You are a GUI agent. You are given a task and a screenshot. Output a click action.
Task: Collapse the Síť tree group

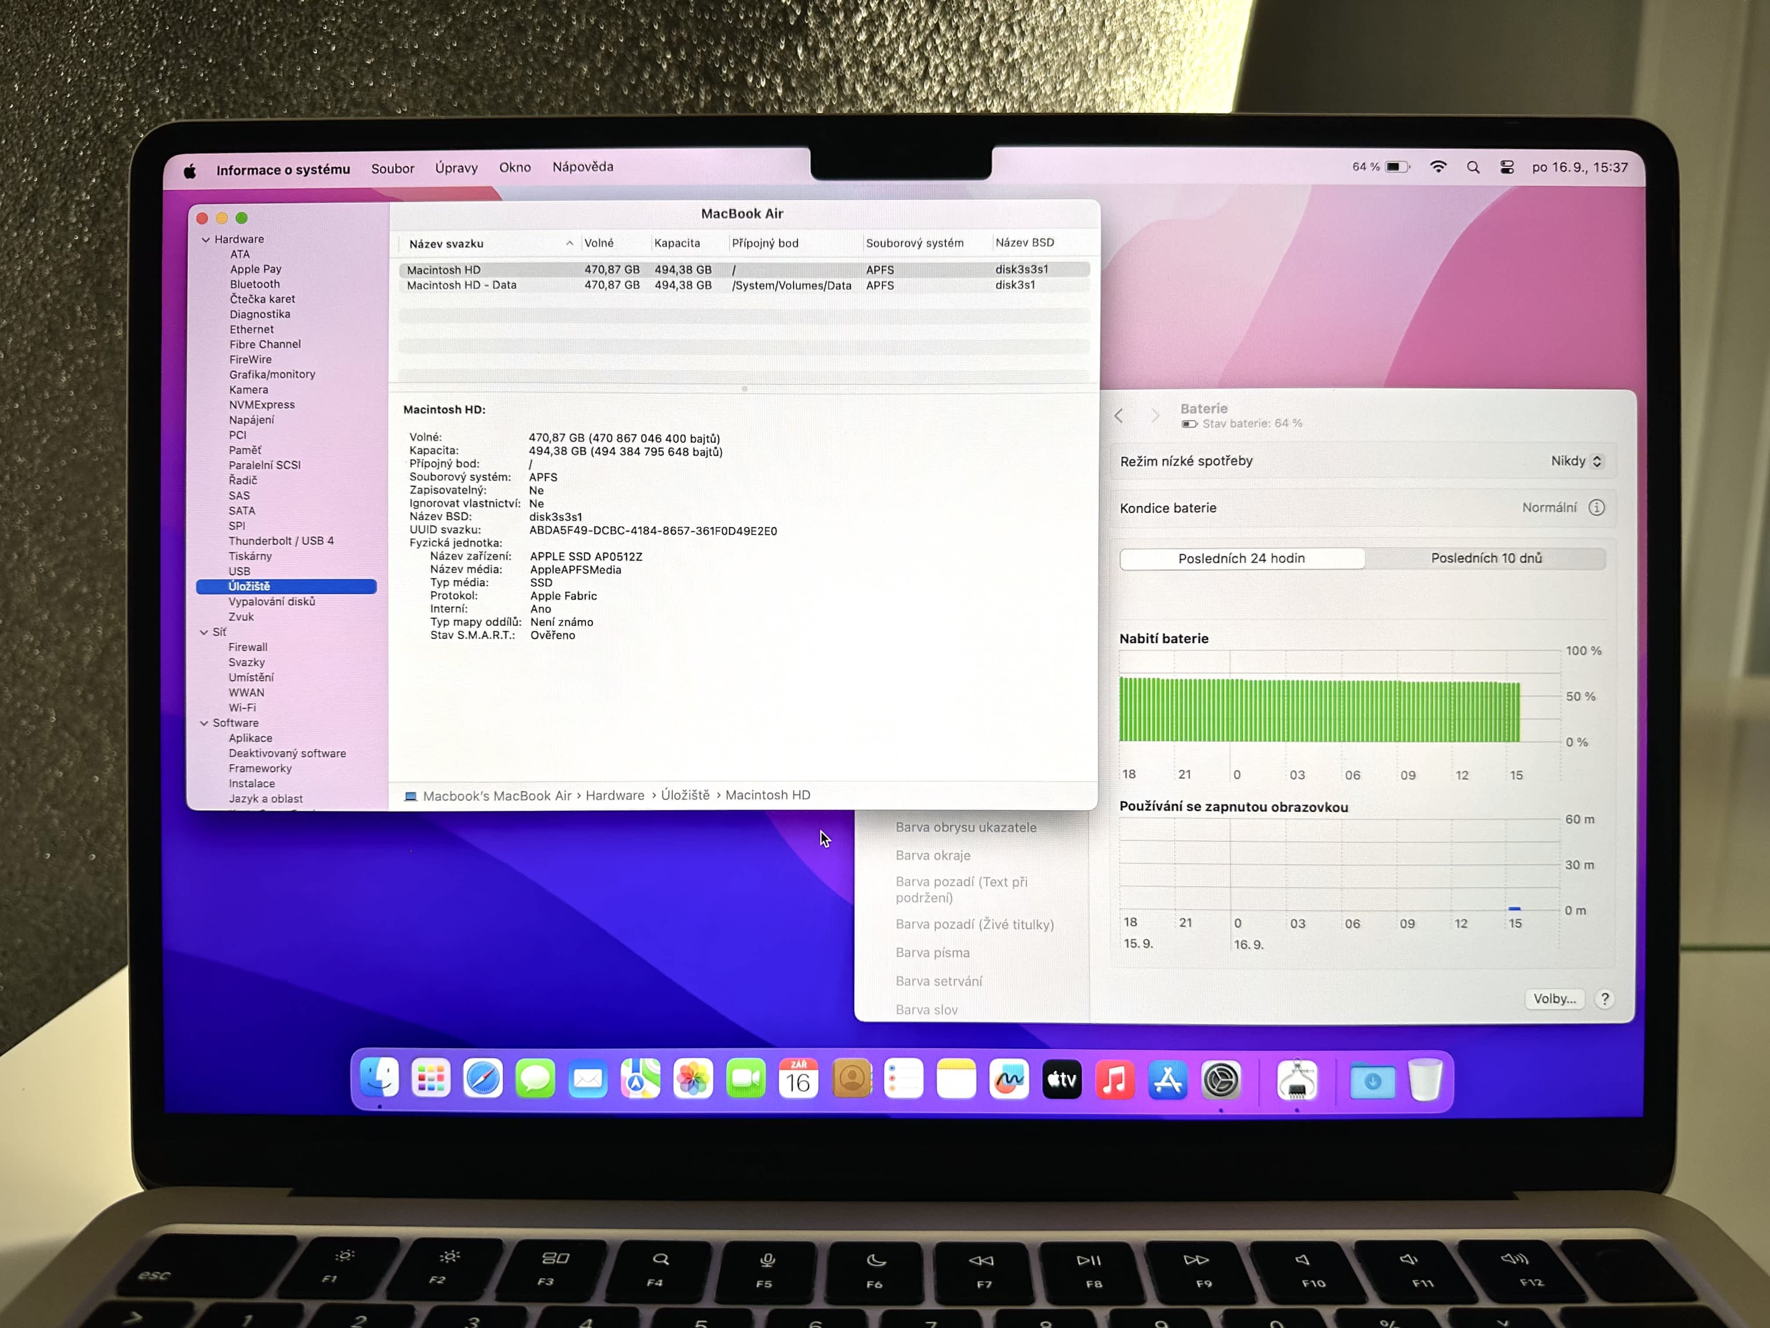[204, 632]
